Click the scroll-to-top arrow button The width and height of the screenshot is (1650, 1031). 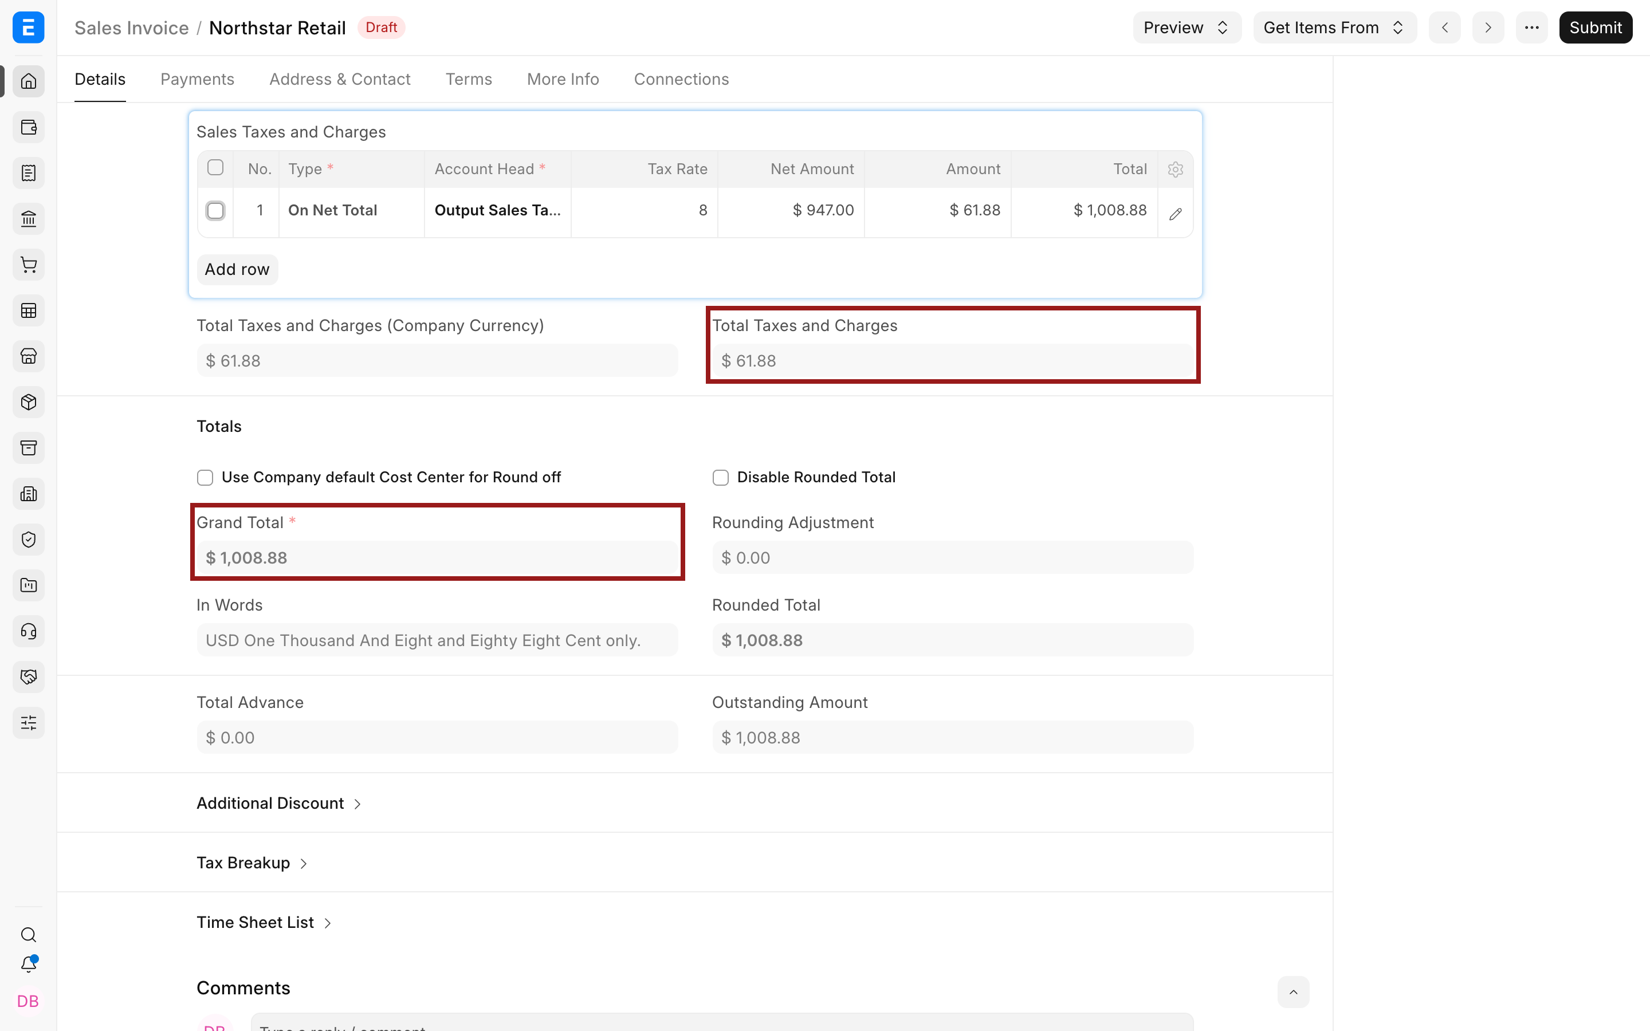click(x=1292, y=992)
